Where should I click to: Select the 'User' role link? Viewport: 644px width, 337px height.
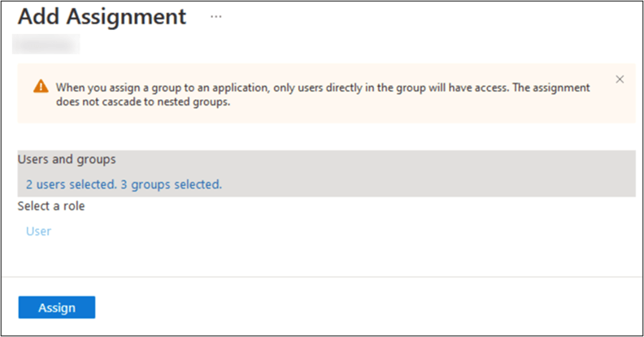(x=38, y=231)
